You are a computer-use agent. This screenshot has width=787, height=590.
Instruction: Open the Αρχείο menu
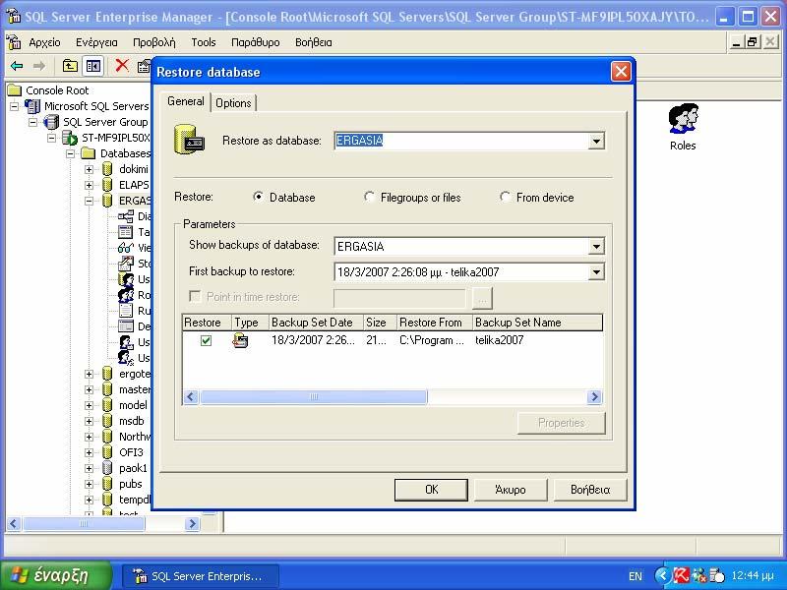[x=44, y=42]
